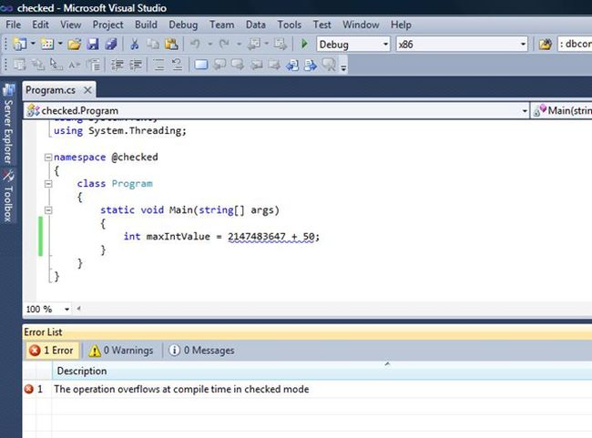Viewport: 592px width, 438px height.
Task: Open the New Project dropdown arrow
Action: click(33, 44)
